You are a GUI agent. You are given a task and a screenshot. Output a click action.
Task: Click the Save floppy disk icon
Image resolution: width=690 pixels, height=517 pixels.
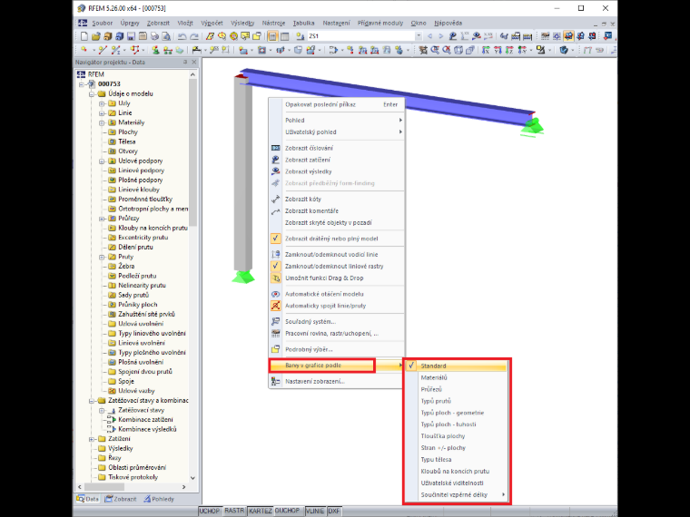point(131,36)
